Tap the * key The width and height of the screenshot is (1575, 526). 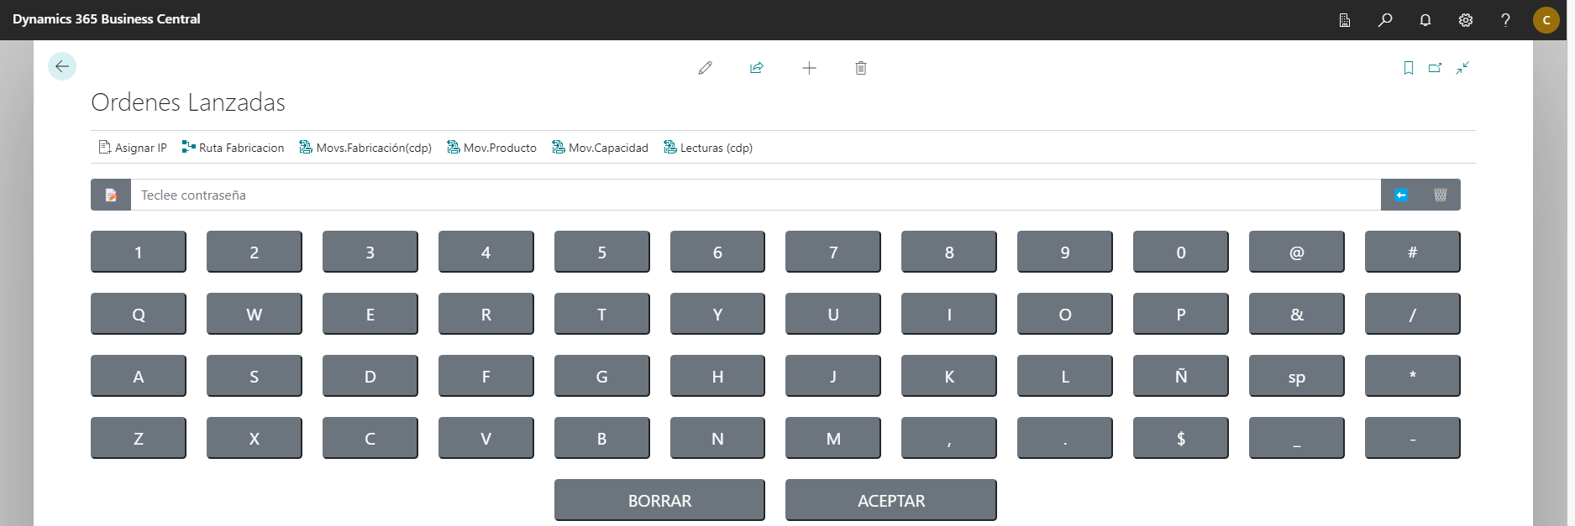(x=1413, y=376)
